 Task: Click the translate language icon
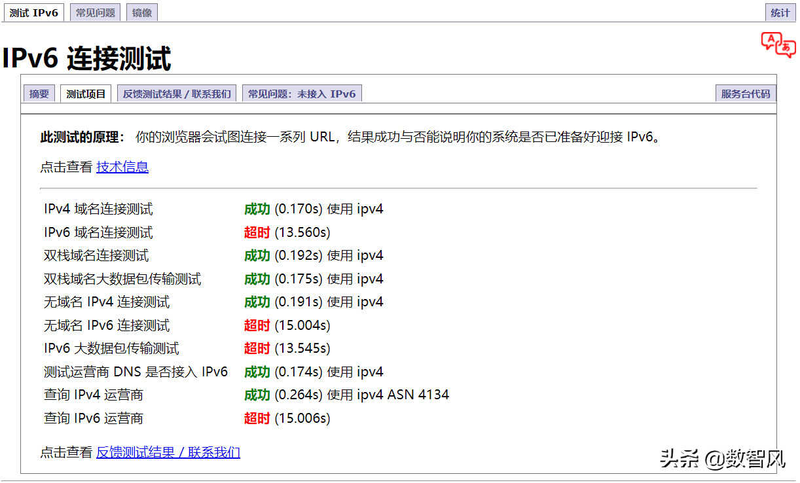click(x=778, y=45)
